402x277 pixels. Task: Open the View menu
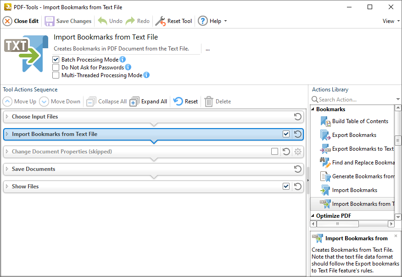389,21
